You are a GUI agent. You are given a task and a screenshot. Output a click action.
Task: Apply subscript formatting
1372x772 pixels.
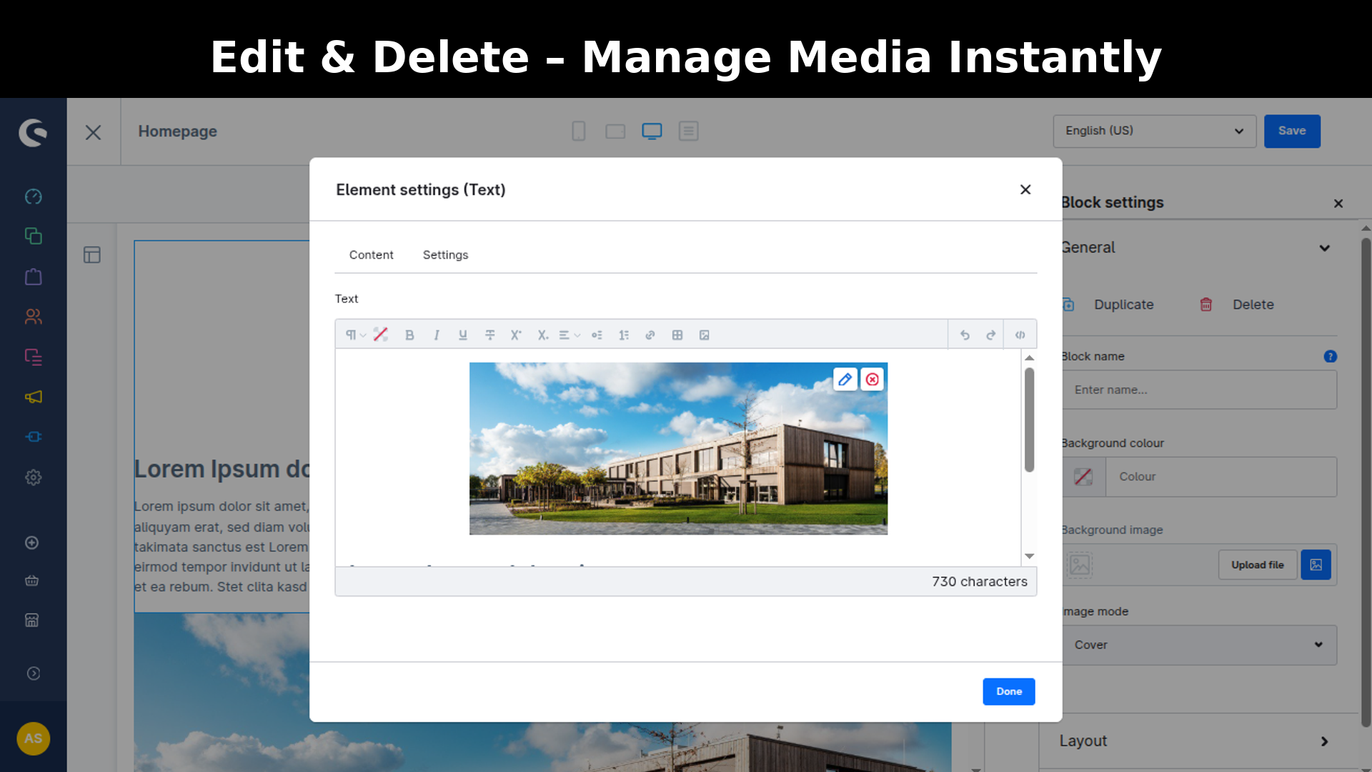[x=543, y=335]
